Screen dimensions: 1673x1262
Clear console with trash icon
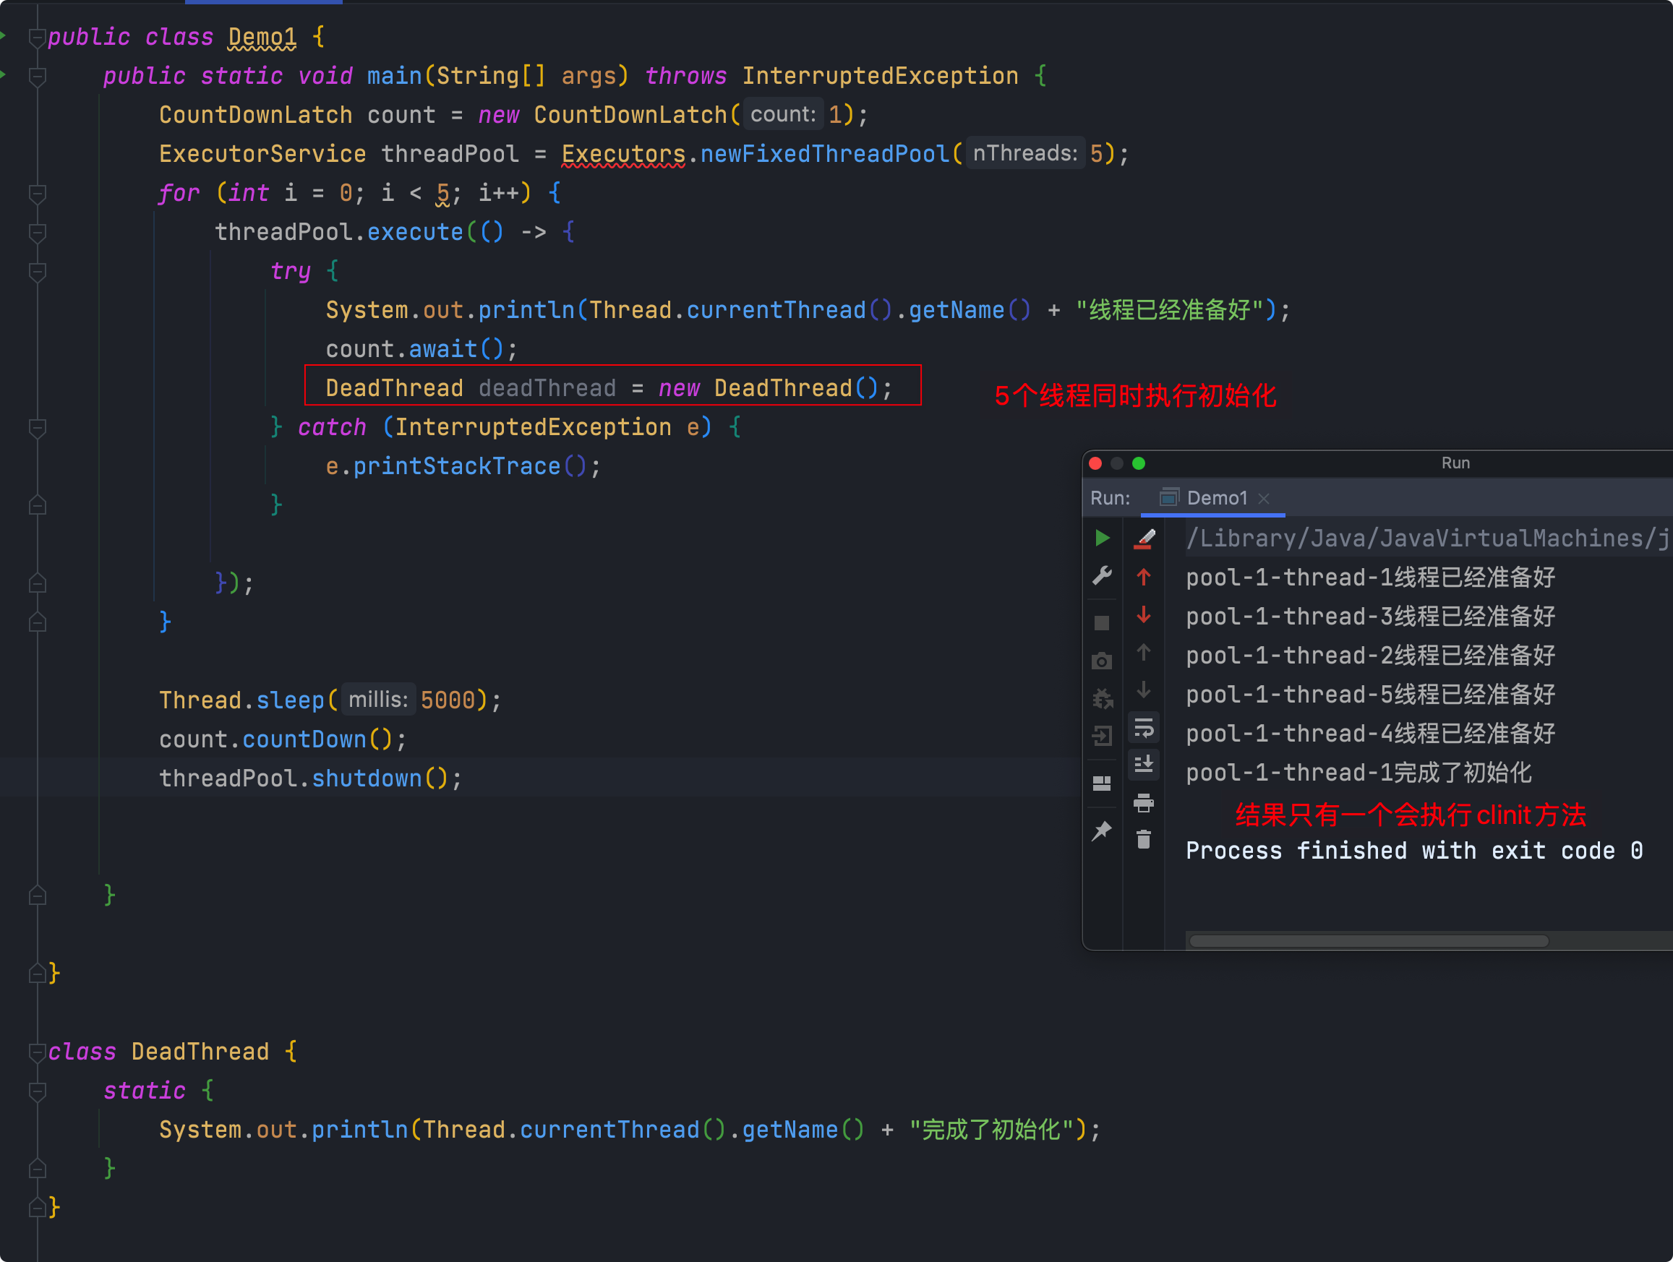coord(1144,839)
